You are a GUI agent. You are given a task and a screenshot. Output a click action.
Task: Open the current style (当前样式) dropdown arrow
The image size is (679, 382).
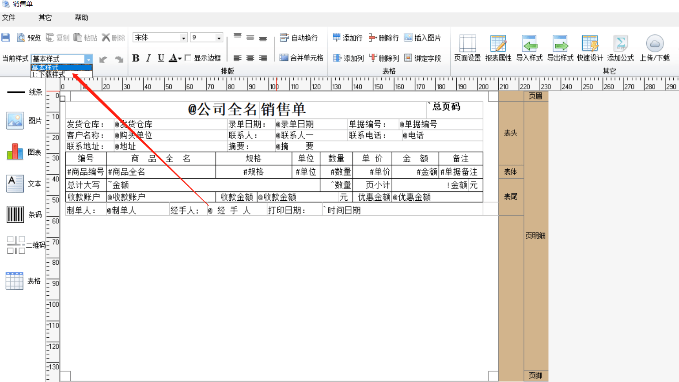(x=89, y=59)
